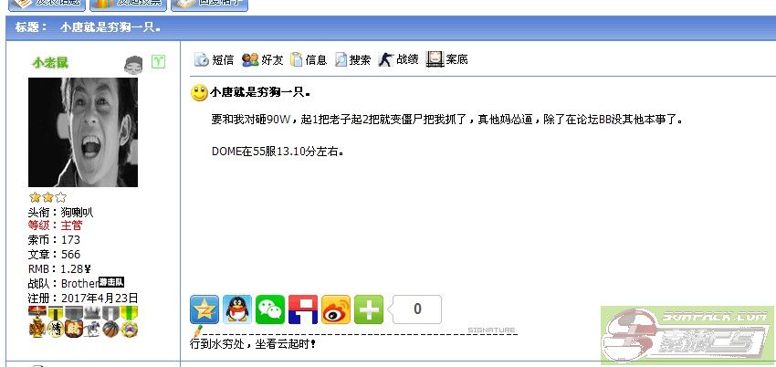This screenshot has width=776, height=367.
Task: Click the offline status face icon
Action: coord(133,65)
